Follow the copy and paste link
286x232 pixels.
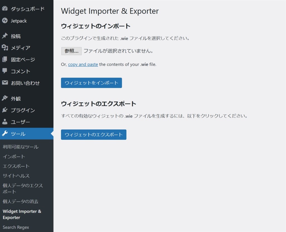(x=83, y=64)
